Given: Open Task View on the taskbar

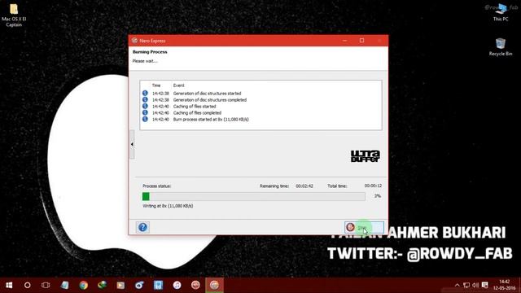Looking at the screenshot, I should (x=46, y=285).
